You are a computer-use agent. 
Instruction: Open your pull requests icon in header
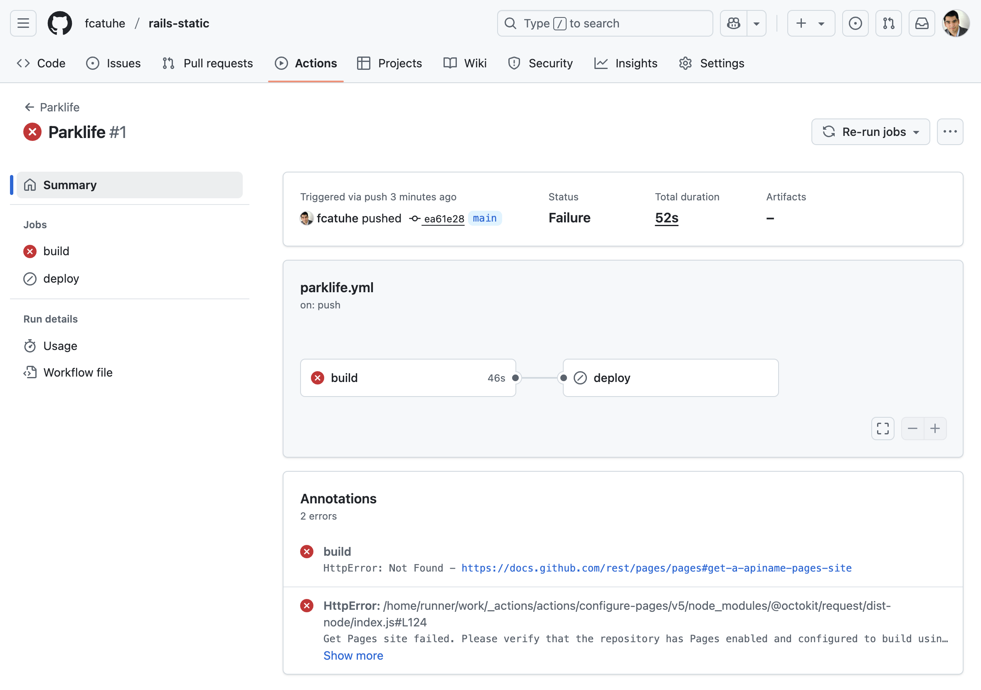[888, 23]
